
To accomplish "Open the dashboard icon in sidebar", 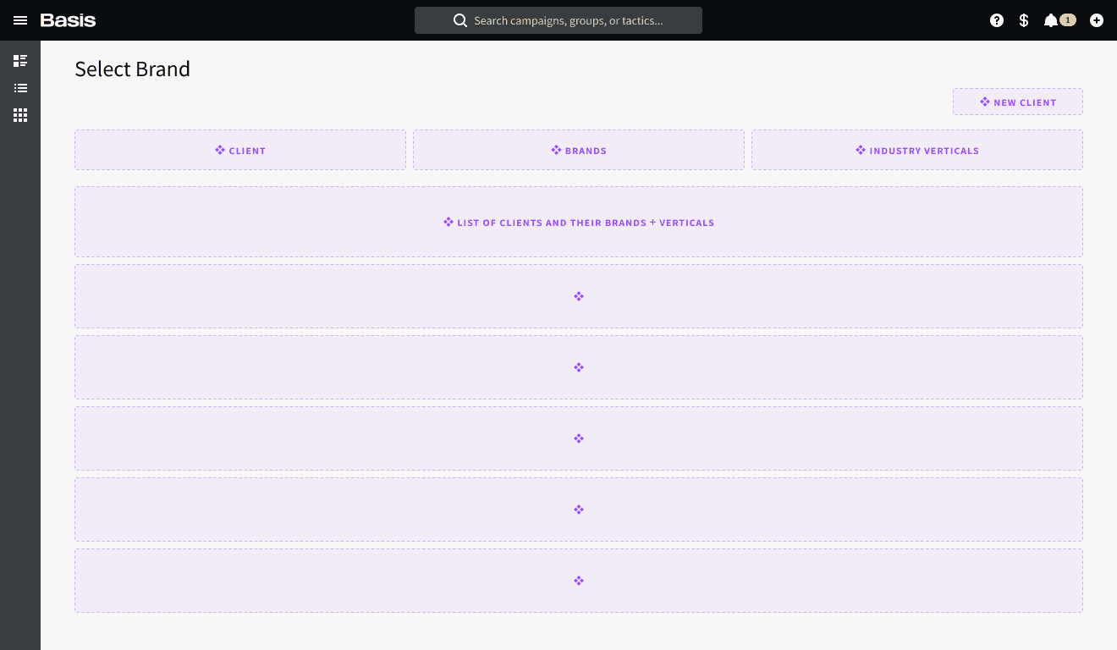I will tap(20, 61).
